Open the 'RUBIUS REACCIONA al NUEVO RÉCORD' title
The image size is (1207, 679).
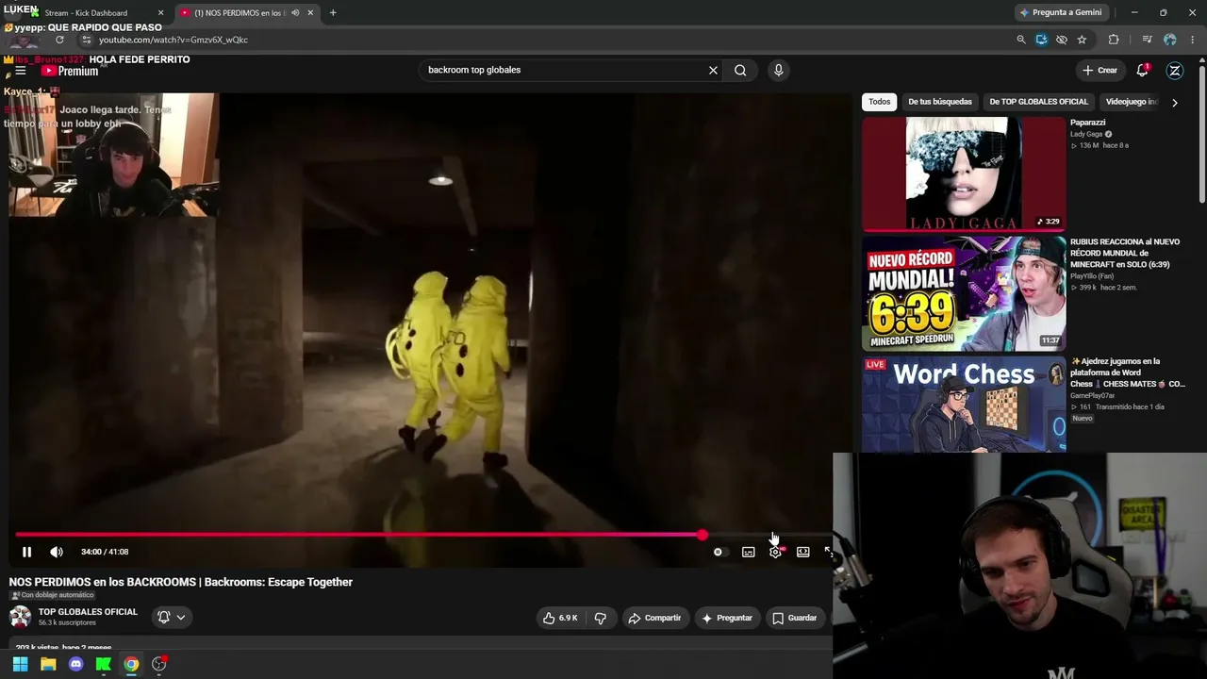pos(1125,253)
